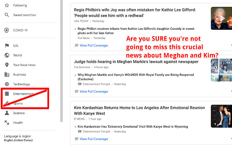Go to the Sports section
232x145 pixels.
(18, 103)
